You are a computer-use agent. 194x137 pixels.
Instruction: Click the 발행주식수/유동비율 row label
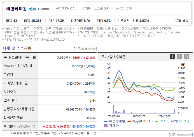(19, 109)
